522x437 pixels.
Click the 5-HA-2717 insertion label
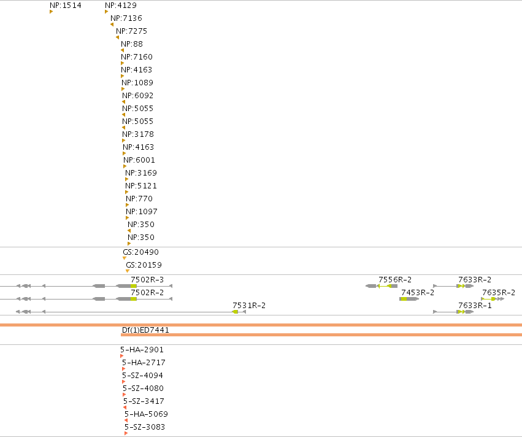144,363
